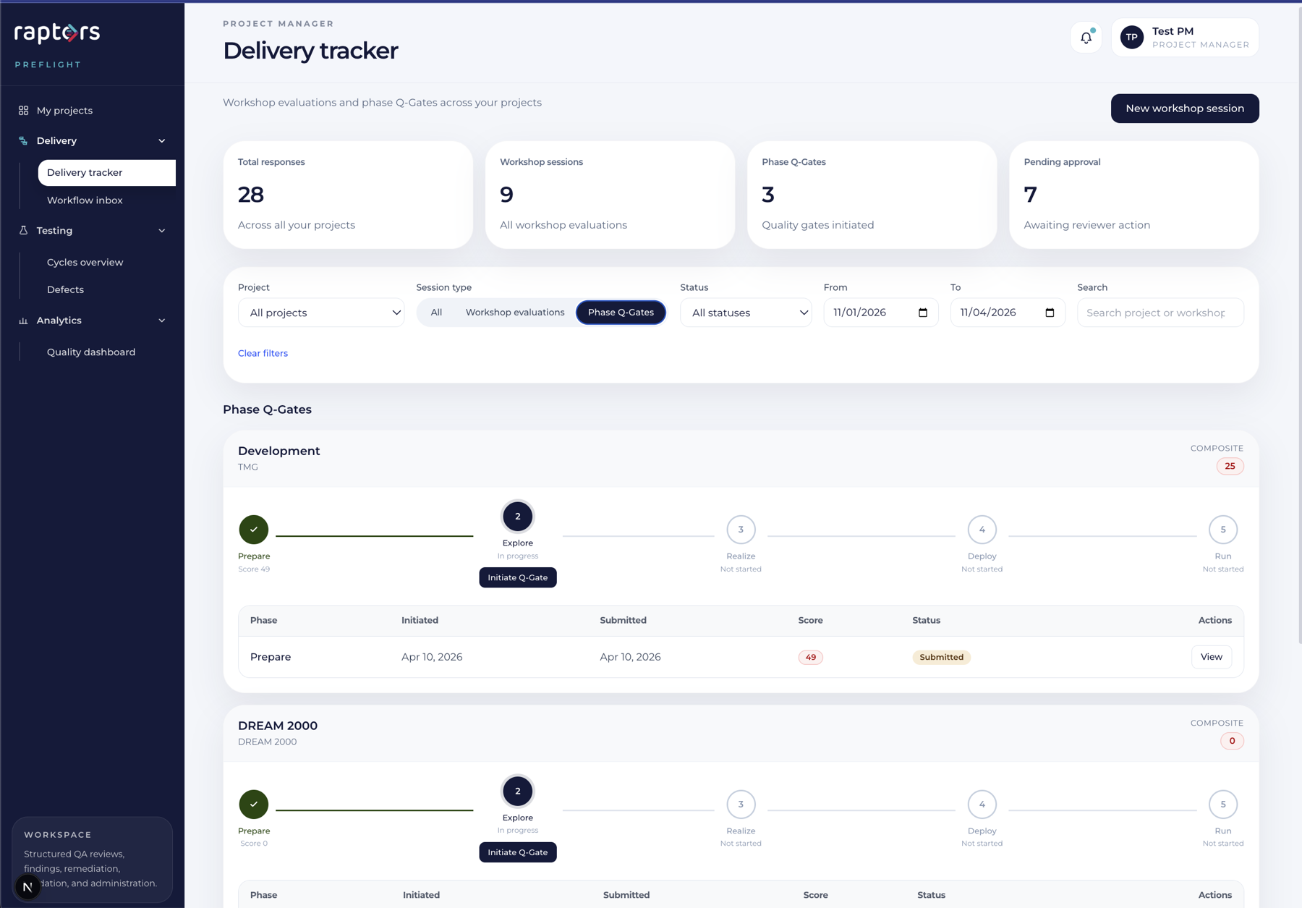Navigate to Workflow inbox
This screenshot has width=1302, height=908.
(x=85, y=200)
